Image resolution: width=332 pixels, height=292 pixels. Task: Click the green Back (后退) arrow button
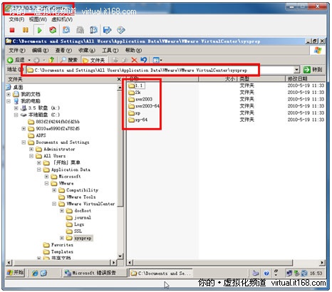16,60
